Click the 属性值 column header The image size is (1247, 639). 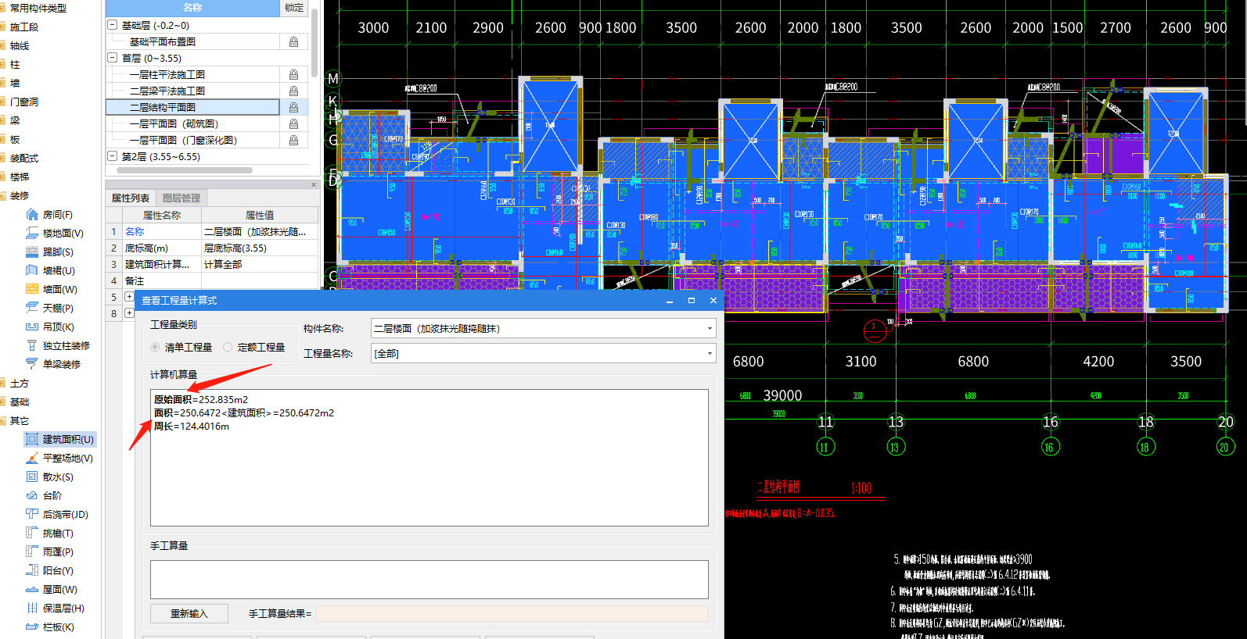[260, 215]
